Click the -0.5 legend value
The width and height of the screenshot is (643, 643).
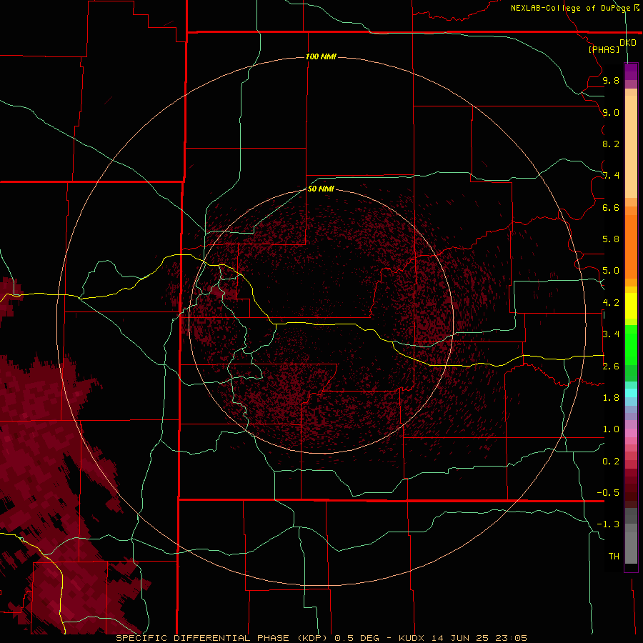pos(608,493)
